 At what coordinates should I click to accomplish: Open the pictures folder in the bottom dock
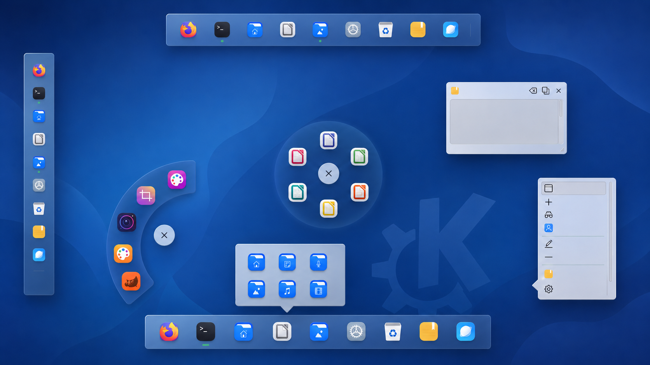click(319, 332)
